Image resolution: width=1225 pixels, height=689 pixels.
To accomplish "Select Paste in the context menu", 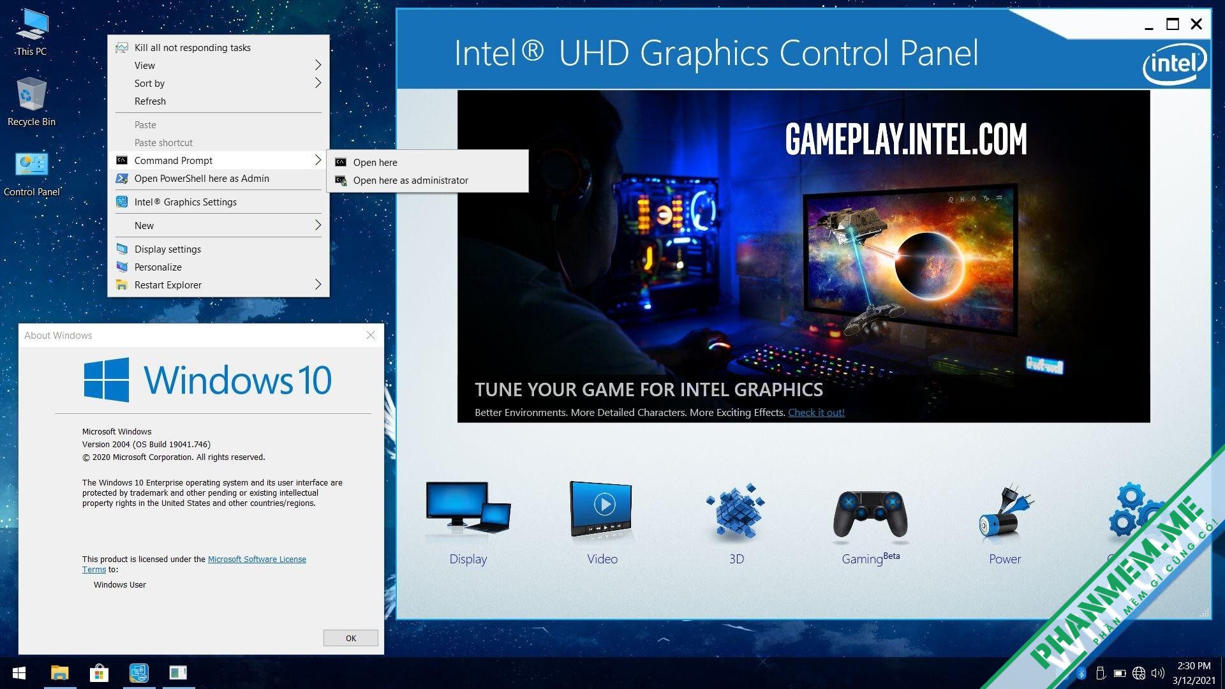I will tap(218, 125).
